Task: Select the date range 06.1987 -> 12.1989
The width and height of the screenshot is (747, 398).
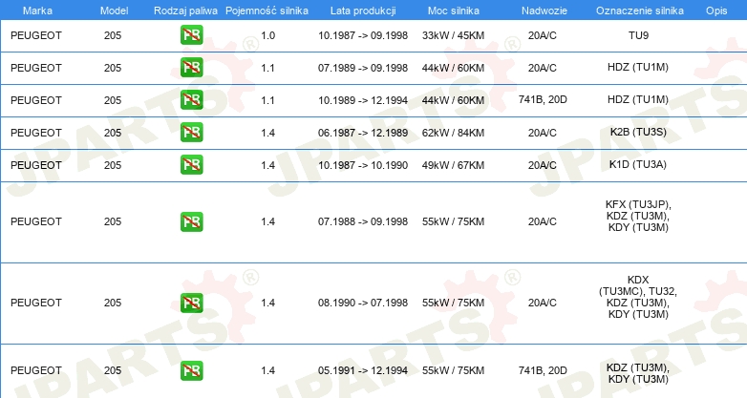Action: click(x=363, y=133)
